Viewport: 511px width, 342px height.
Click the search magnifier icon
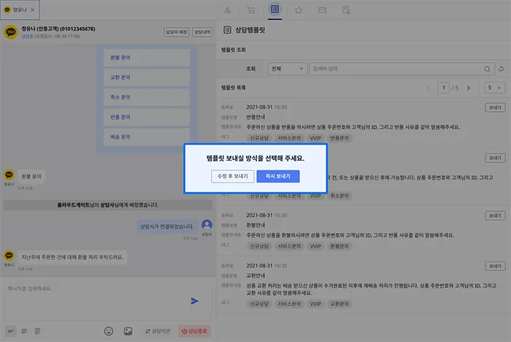pyautogui.click(x=487, y=69)
